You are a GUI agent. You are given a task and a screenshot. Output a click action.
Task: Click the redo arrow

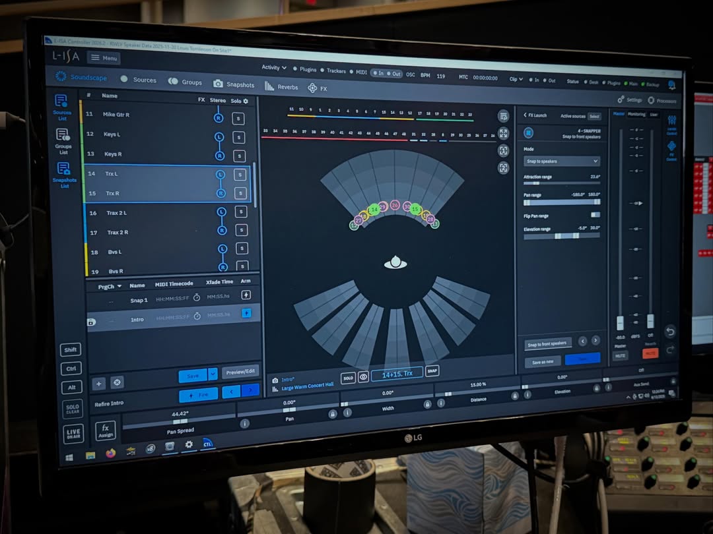click(x=671, y=349)
